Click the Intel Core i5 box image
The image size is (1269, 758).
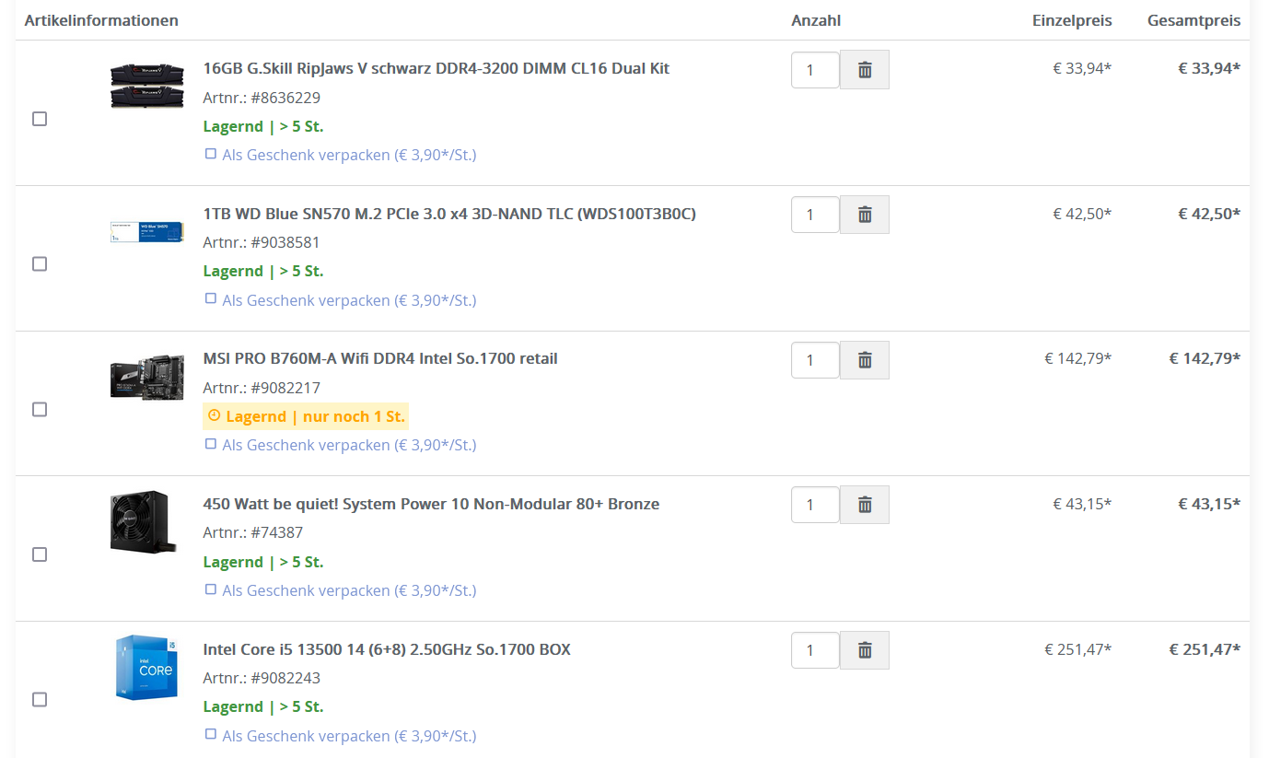coord(146,667)
